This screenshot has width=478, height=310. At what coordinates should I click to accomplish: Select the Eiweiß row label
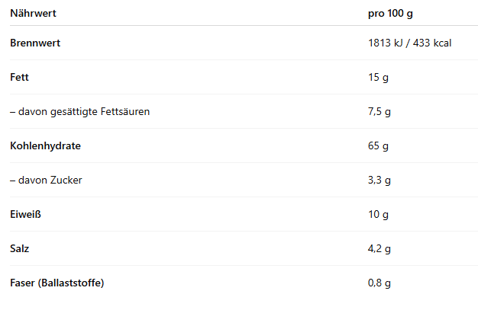25,214
